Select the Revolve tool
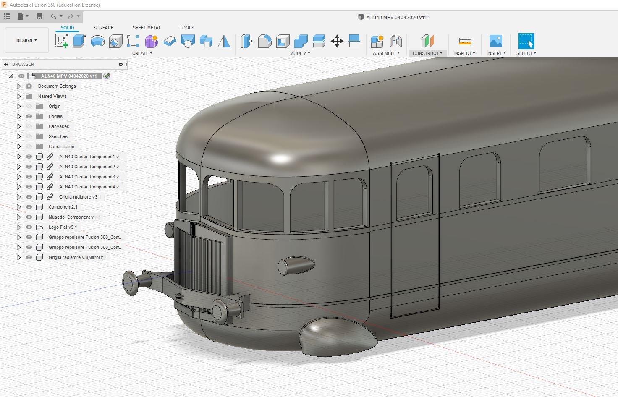 click(x=97, y=41)
